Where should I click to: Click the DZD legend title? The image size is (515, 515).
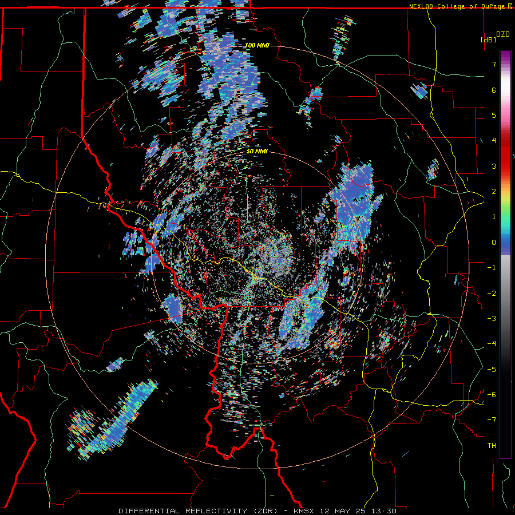[x=503, y=34]
